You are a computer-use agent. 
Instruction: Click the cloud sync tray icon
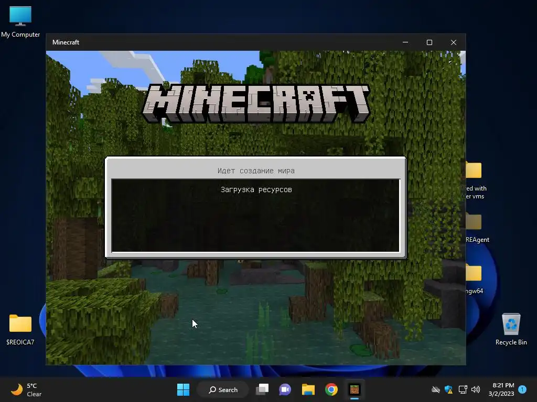pos(436,389)
